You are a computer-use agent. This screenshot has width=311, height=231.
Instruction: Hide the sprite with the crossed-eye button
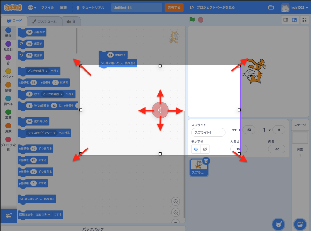click(x=205, y=149)
